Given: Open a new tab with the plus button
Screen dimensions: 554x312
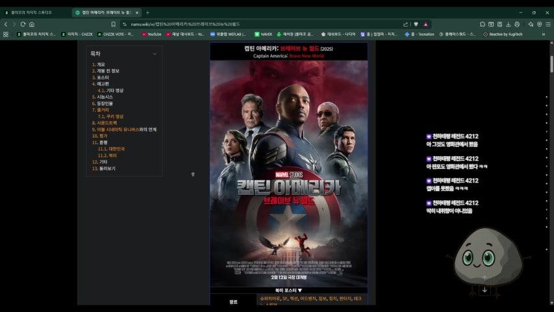Looking at the screenshot, I should click(147, 13).
